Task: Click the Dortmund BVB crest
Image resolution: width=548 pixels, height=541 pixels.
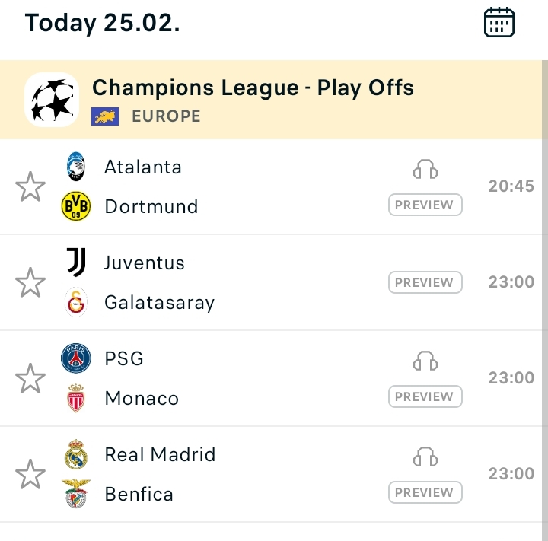Action: coord(75,206)
